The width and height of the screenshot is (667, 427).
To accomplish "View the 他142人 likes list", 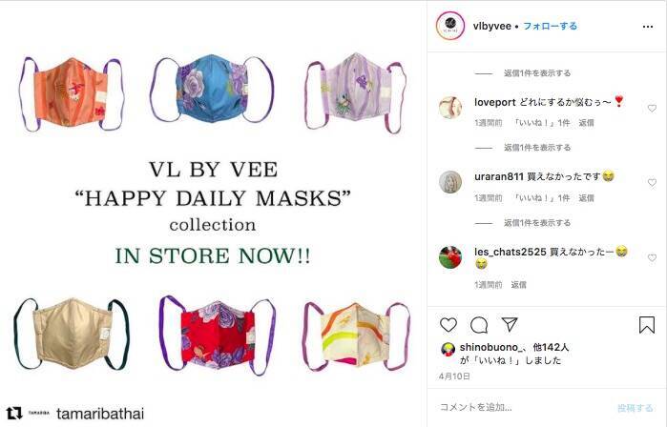I will tap(551, 347).
